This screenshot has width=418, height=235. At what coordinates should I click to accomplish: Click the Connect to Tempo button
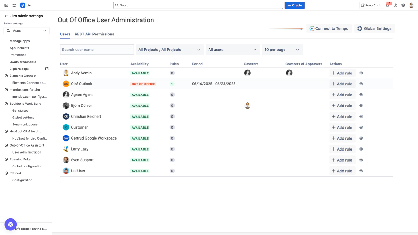pos(329,29)
